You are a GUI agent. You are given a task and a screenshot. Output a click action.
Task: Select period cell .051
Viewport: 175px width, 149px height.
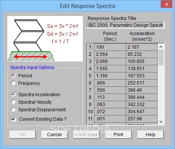(x=110, y=119)
